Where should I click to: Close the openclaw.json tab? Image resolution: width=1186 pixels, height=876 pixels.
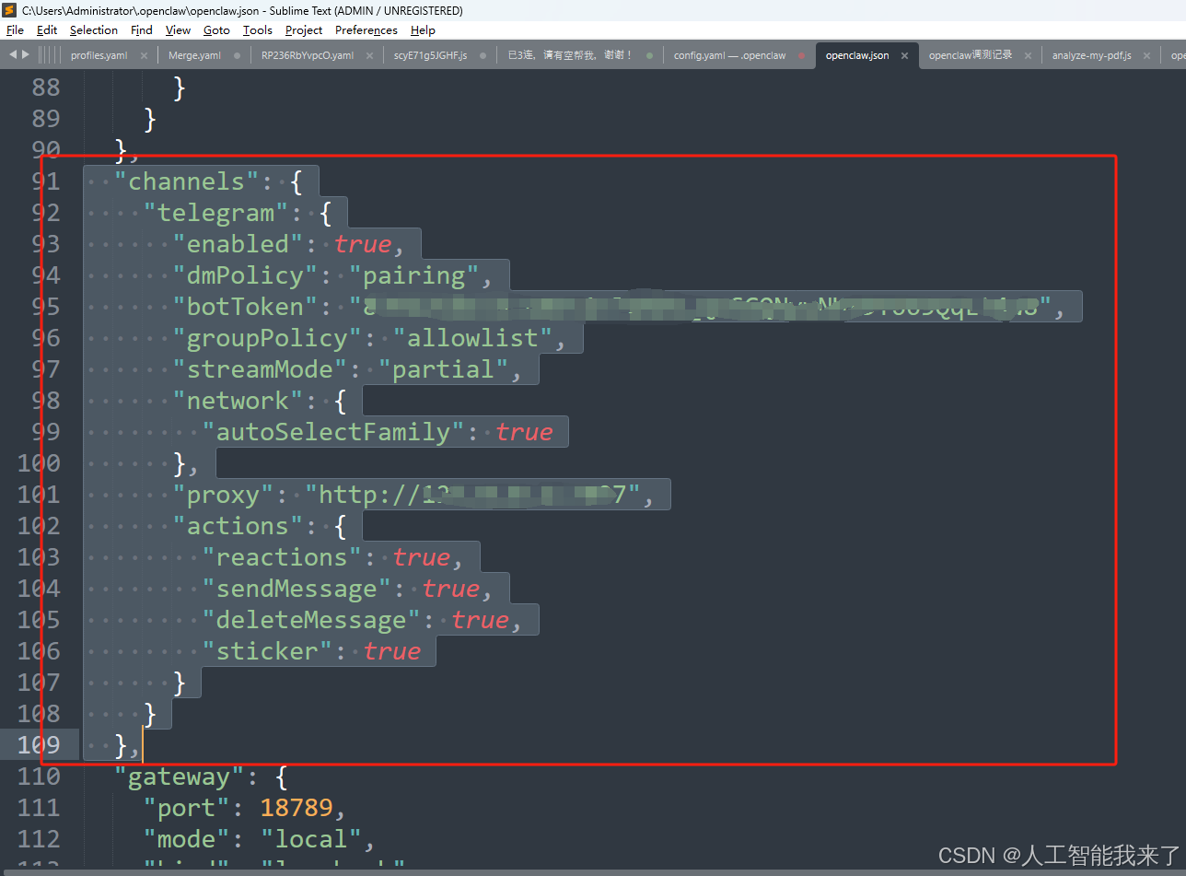904,55
